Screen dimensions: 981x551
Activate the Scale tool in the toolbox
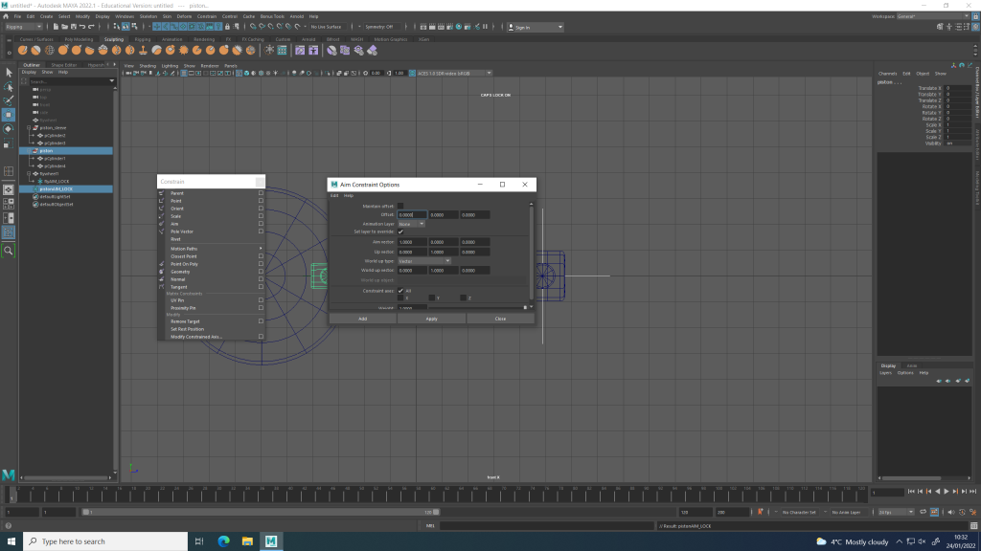click(x=8, y=143)
